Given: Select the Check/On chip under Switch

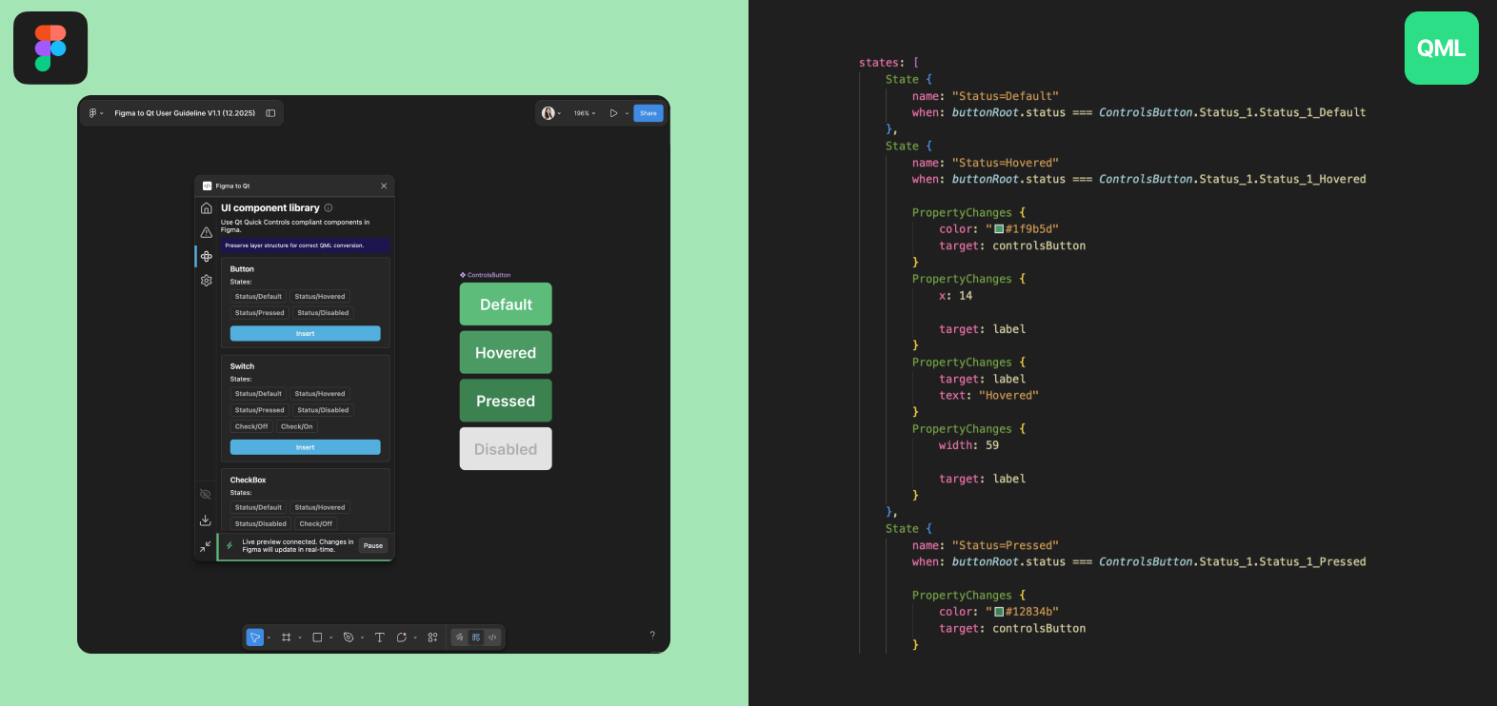Looking at the screenshot, I should coord(296,427).
